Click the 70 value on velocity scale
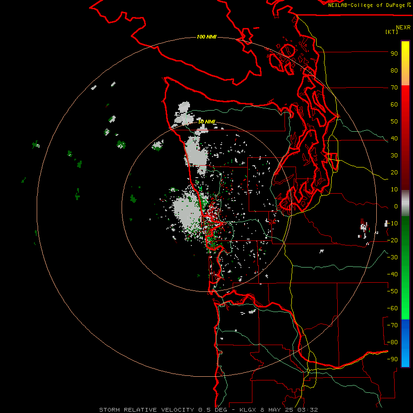 [394, 88]
